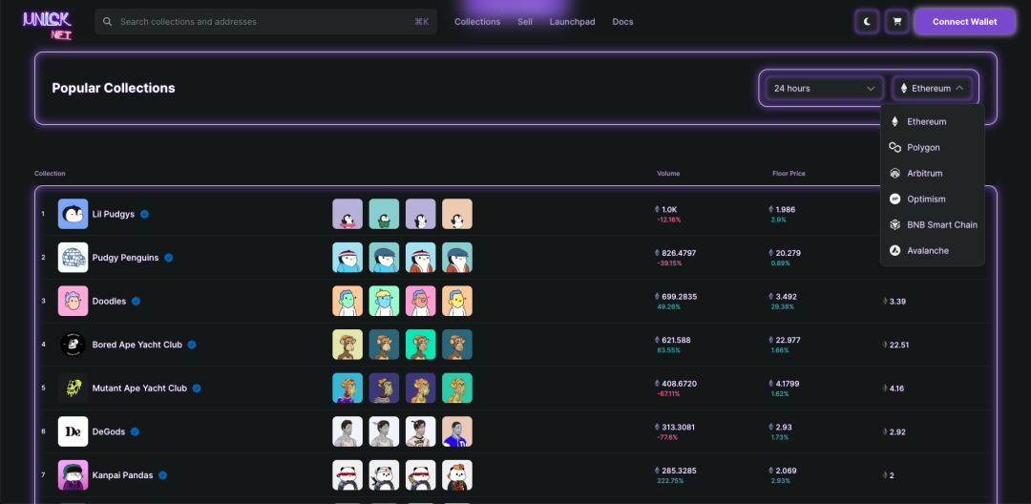Open first Pudgy Penguins NFT thumbnail
1031x504 pixels.
click(347, 258)
